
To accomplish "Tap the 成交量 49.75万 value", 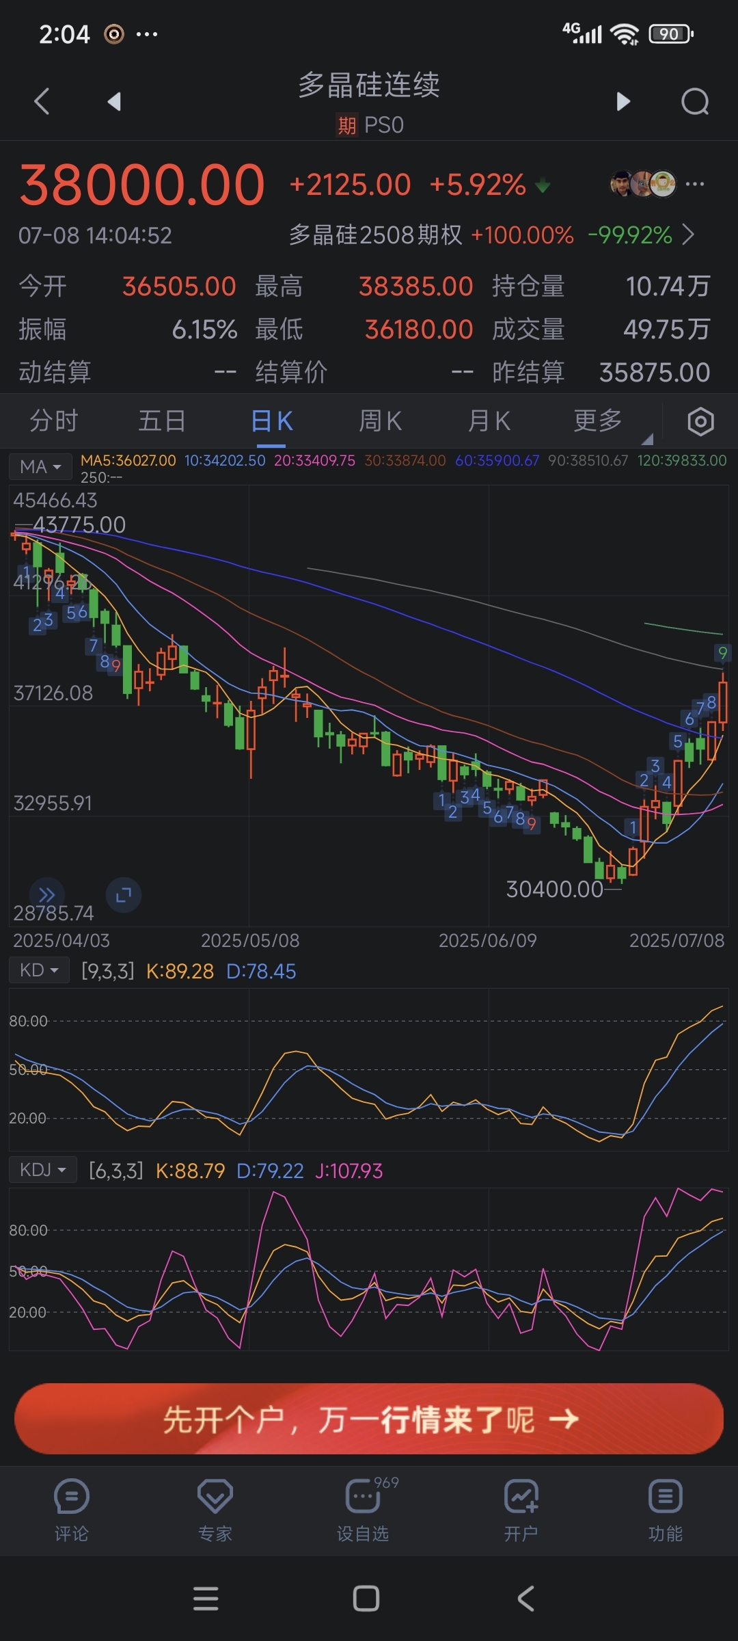I will coord(666,330).
